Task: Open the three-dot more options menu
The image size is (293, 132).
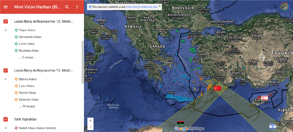Action: point(77,7)
